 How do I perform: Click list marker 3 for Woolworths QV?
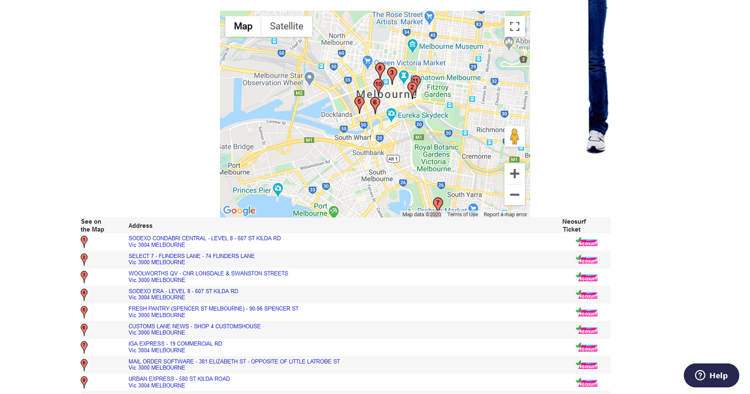click(x=84, y=277)
